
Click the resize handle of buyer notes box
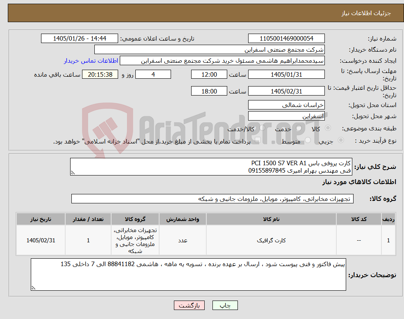(x=33, y=288)
